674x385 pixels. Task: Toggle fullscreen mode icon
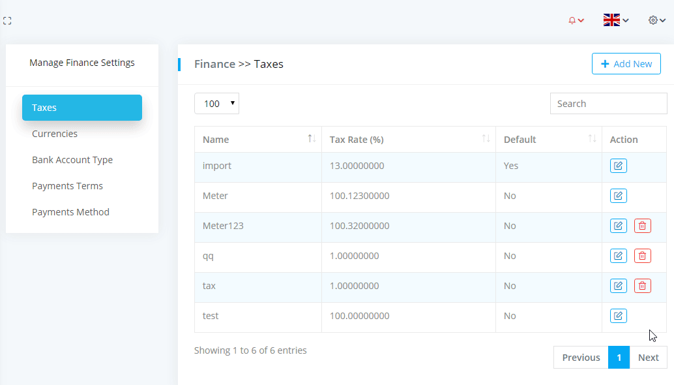pos(7,21)
